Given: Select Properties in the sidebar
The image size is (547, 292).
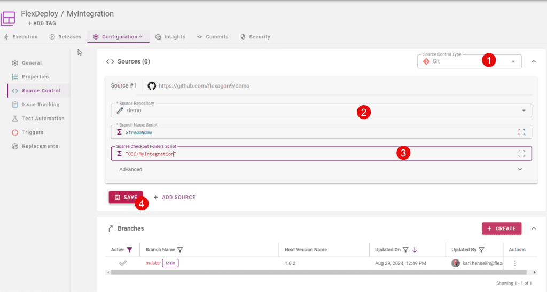Looking at the screenshot, I should pos(35,77).
